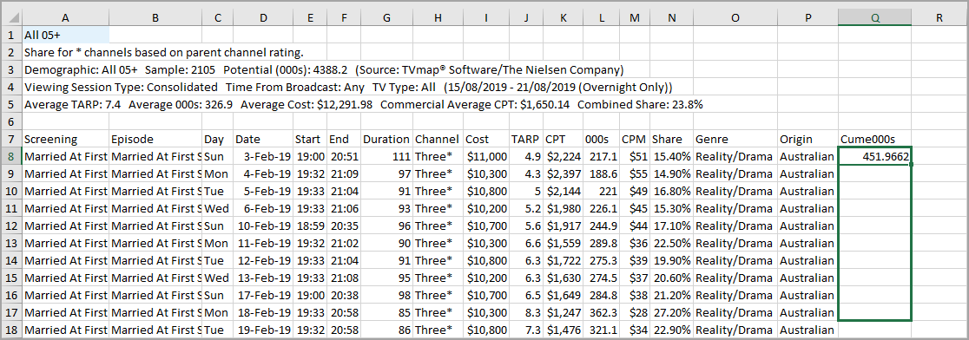Click the date cell 10-Feb-19
This screenshot has height=340, width=969.
pyautogui.click(x=263, y=226)
